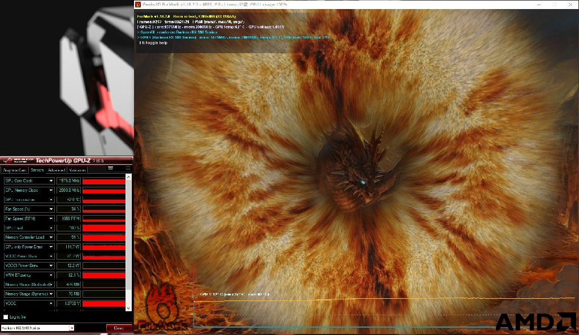
Task: Click the 114.7 W power draw value
Action: point(68,247)
